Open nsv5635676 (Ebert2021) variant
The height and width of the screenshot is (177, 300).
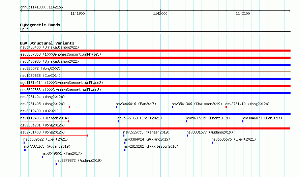(x=234, y=139)
